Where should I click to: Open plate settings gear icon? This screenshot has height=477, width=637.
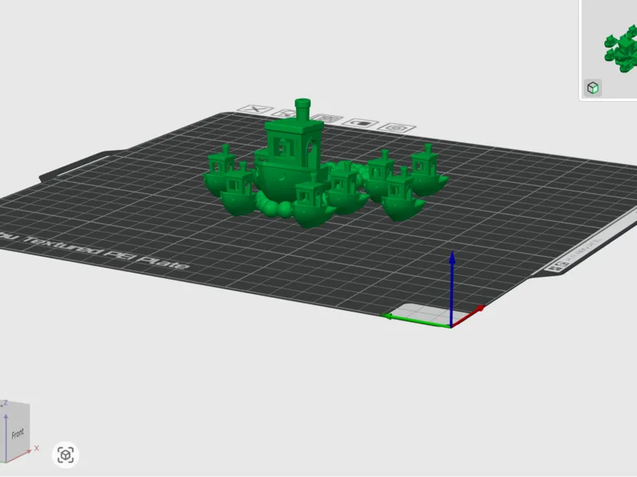(x=396, y=128)
